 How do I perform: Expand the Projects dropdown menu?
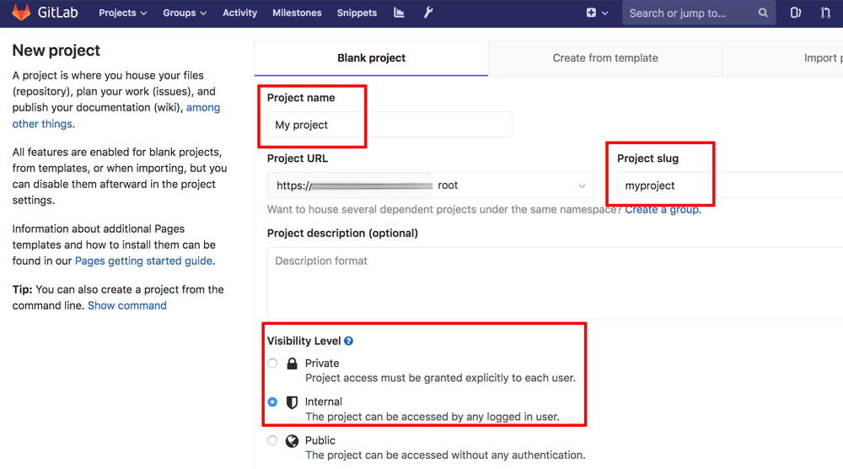click(122, 13)
